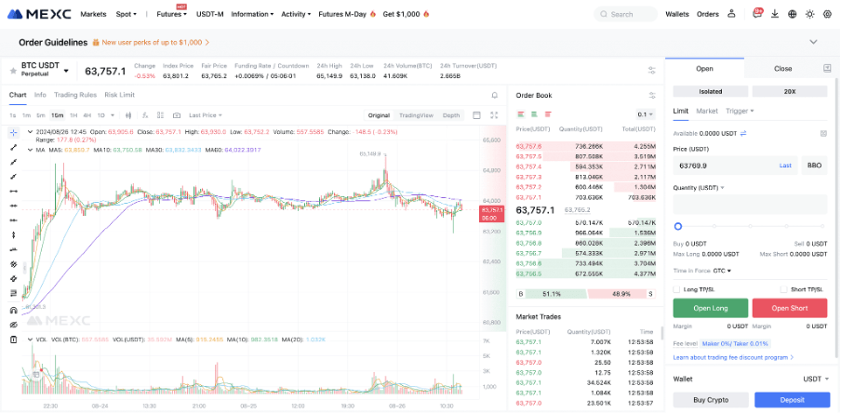
Task: Open Order Book settings sliders icon
Action: 652,96
